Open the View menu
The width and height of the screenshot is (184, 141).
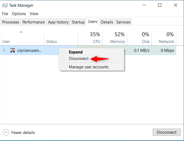click(34, 14)
